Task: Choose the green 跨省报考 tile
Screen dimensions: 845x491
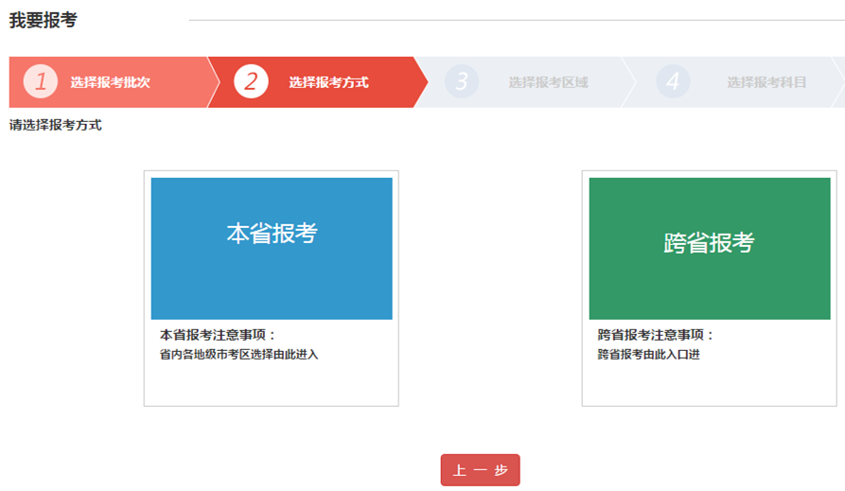Action: (709, 248)
